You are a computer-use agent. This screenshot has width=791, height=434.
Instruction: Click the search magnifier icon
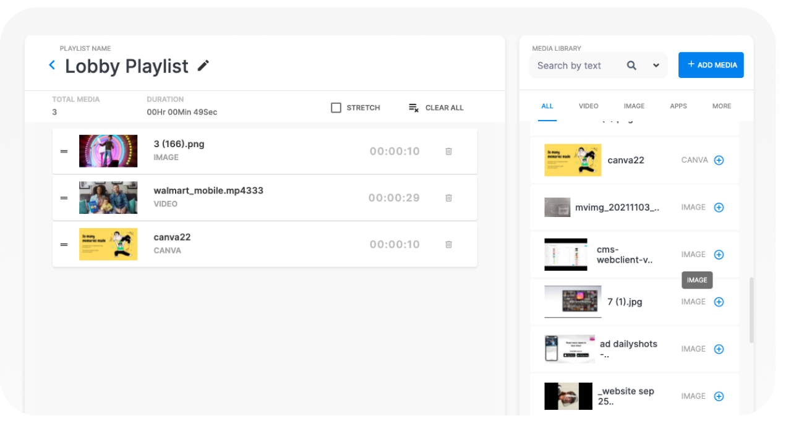pyautogui.click(x=631, y=66)
